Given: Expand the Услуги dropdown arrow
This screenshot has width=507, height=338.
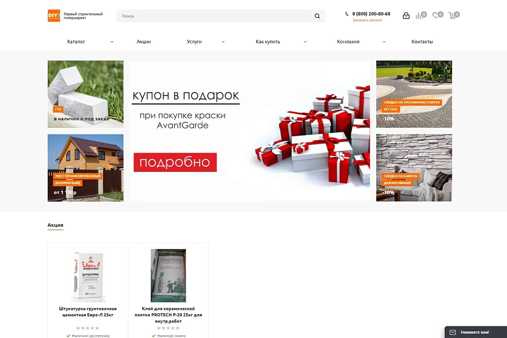Looking at the screenshot, I should click(223, 42).
